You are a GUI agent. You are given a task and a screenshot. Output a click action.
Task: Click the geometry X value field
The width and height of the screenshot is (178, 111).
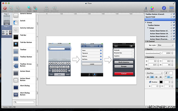click(x=152, y=61)
